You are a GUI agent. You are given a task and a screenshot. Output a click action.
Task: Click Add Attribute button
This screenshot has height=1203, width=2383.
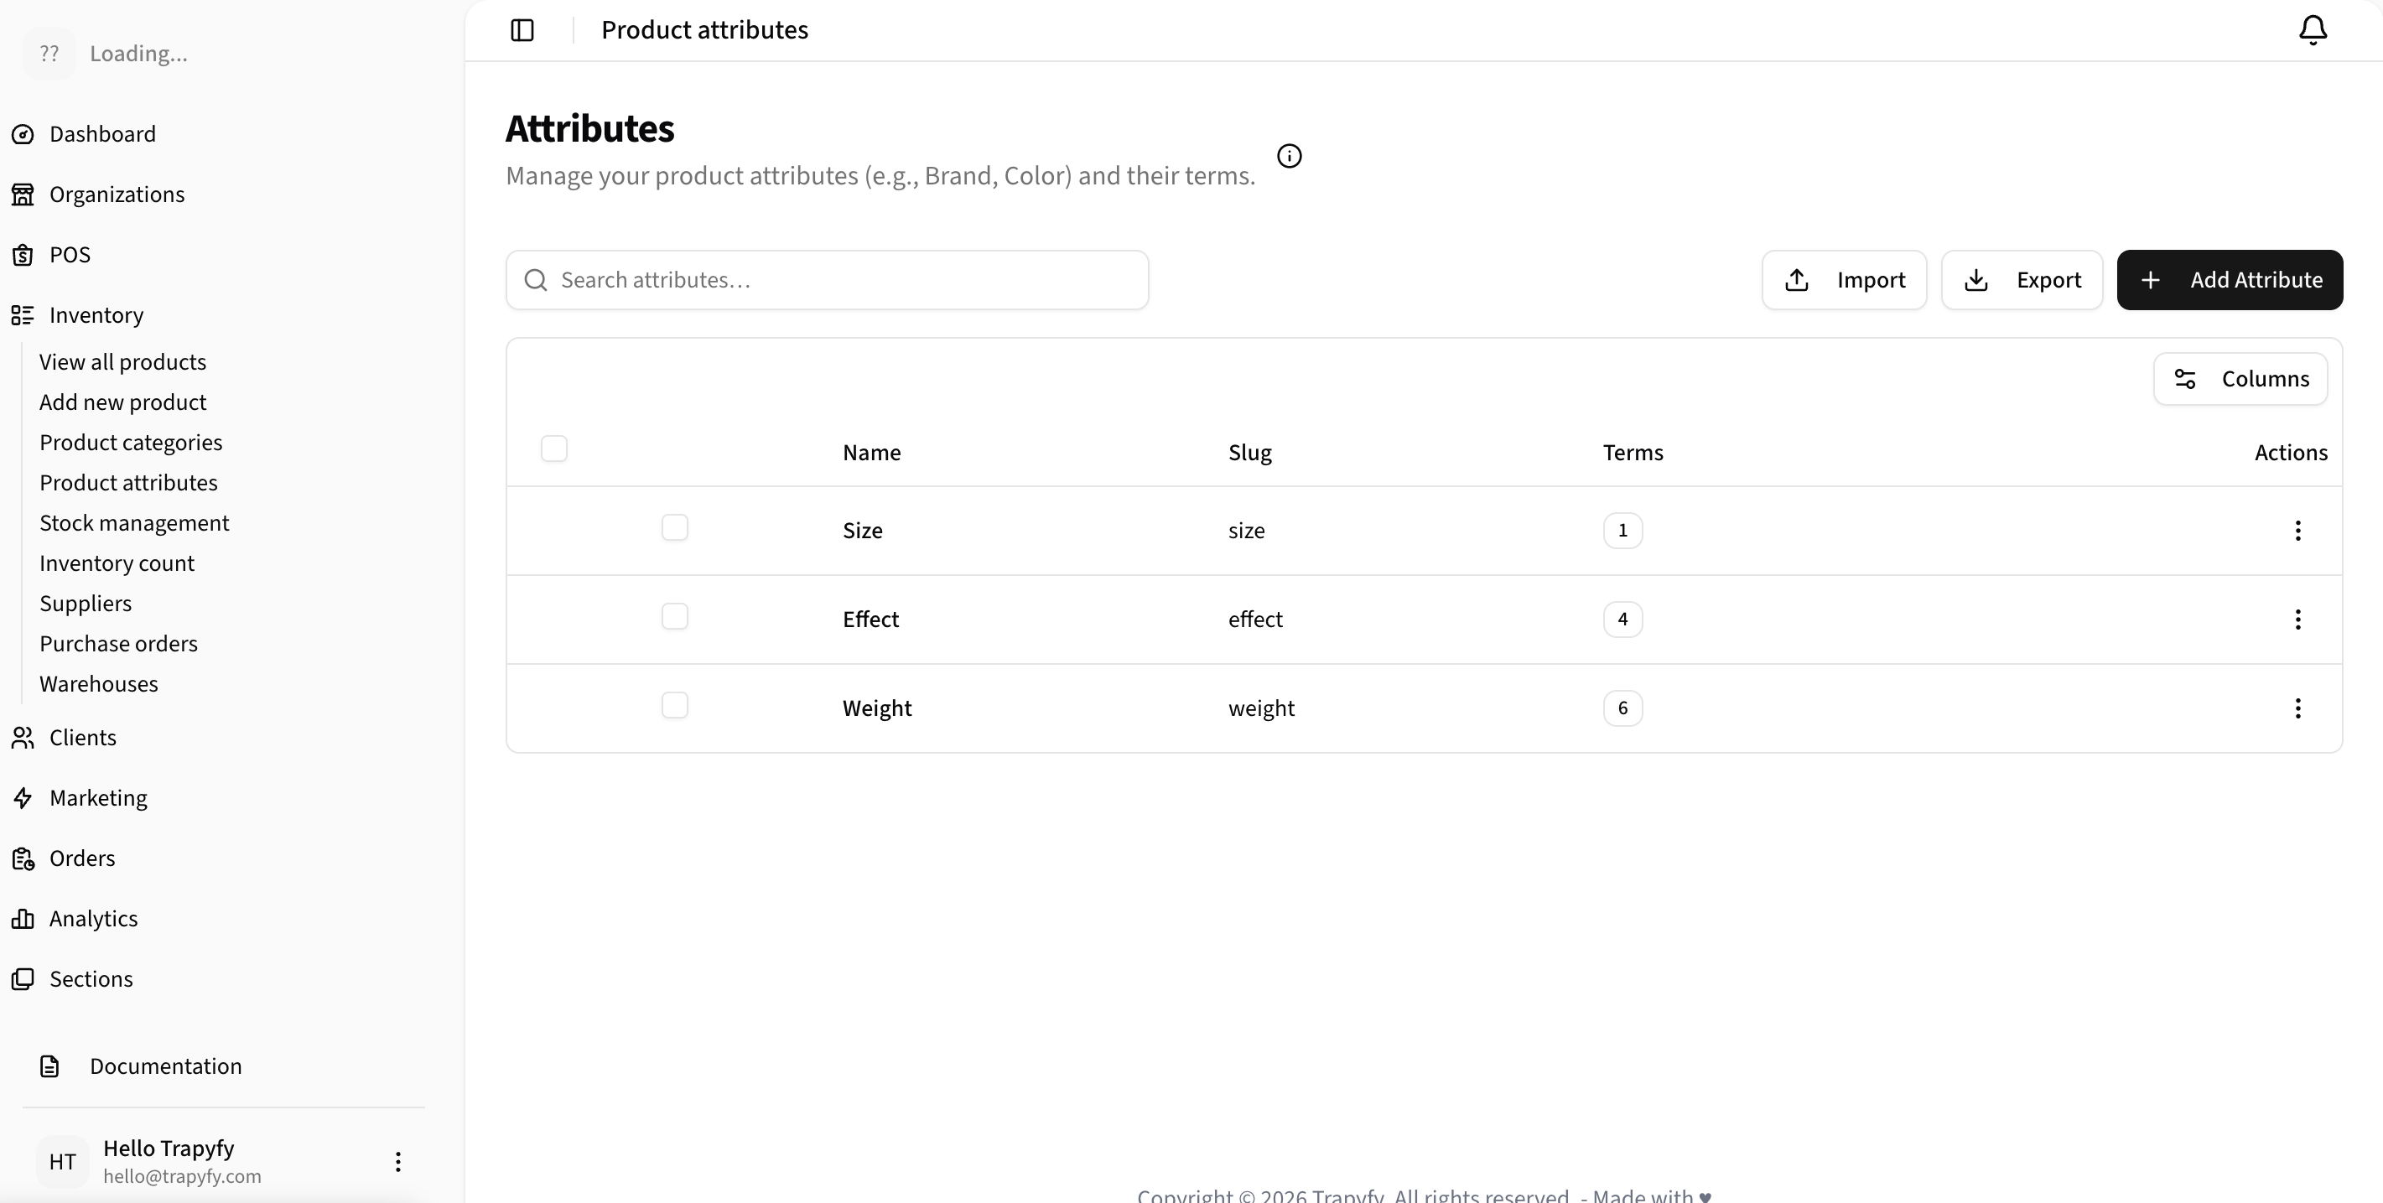2230,280
